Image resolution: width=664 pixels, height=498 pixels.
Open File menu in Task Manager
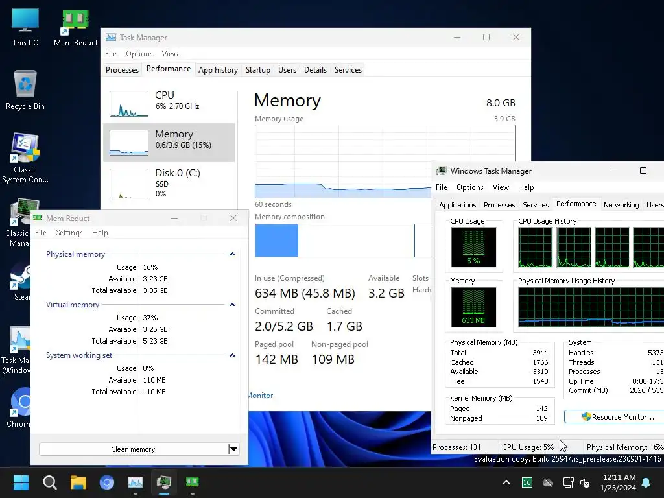click(x=110, y=54)
